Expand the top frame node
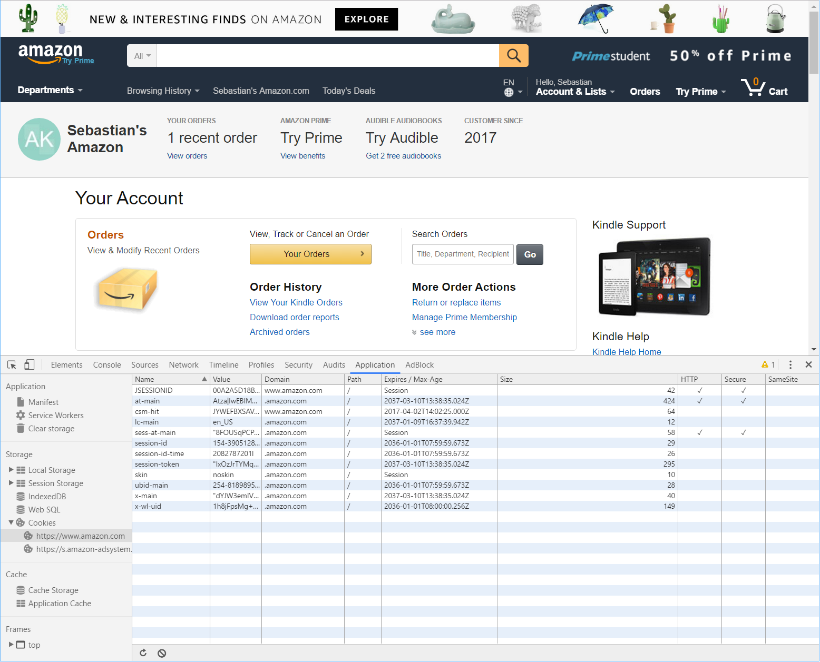The width and height of the screenshot is (820, 662). pyautogui.click(x=11, y=645)
